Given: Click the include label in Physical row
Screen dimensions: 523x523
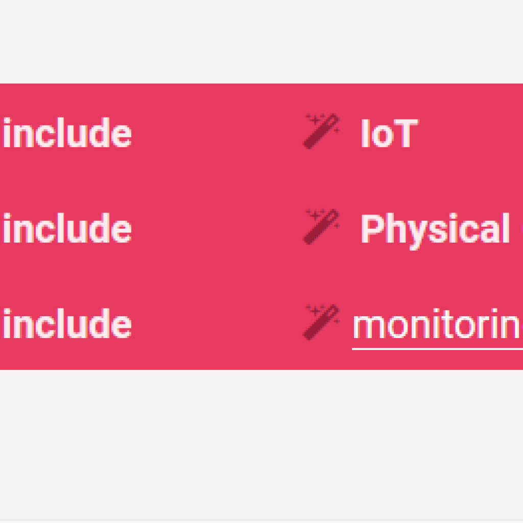Looking at the screenshot, I should (x=67, y=227).
